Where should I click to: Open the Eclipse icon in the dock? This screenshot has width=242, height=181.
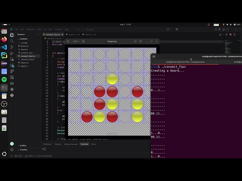4,63
